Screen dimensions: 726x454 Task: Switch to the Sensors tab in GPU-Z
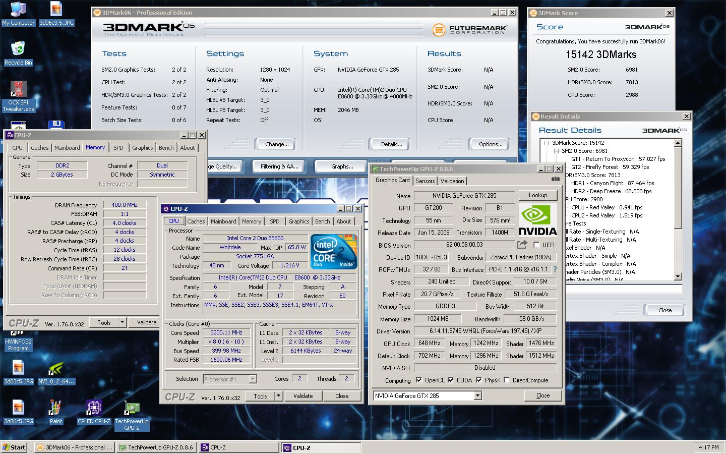click(425, 181)
